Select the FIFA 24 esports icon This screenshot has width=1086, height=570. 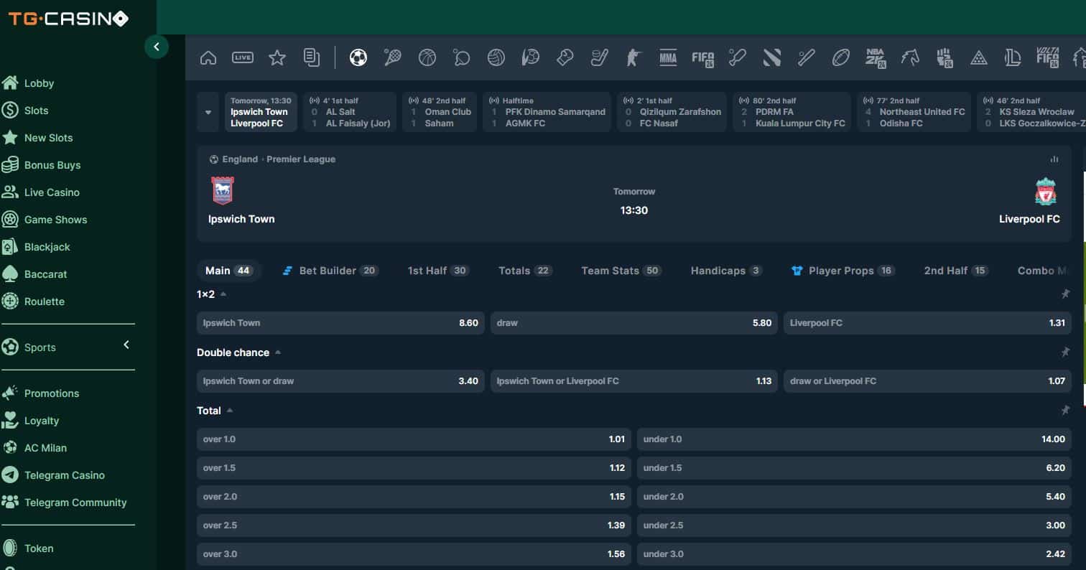[x=703, y=58]
